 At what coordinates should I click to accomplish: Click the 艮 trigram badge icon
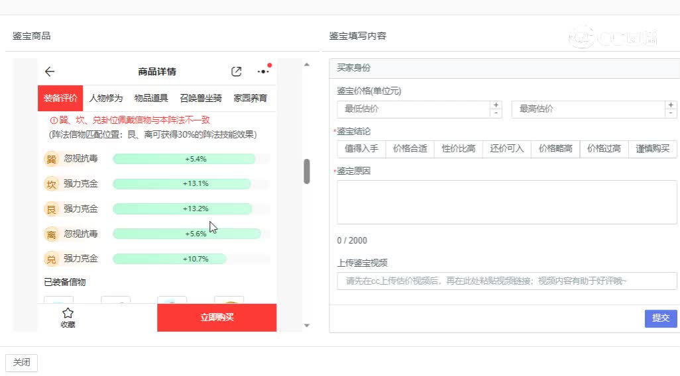point(51,209)
